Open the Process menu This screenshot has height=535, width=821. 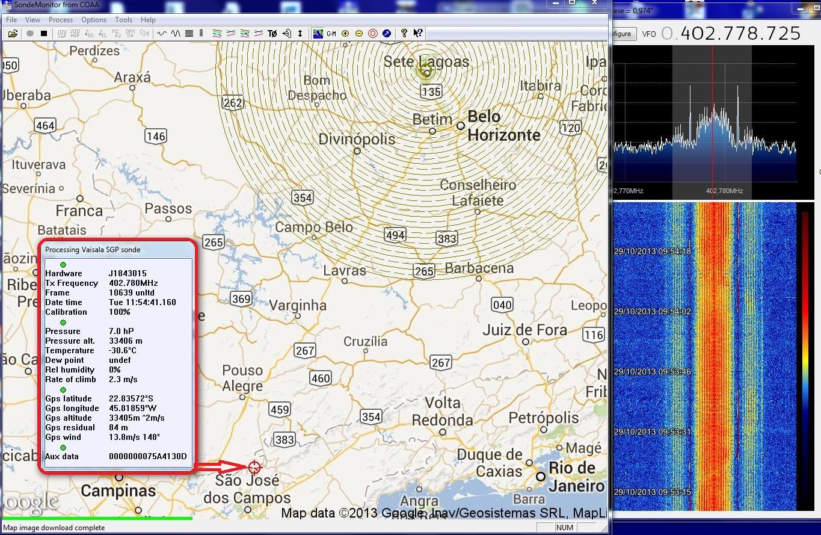click(x=61, y=20)
